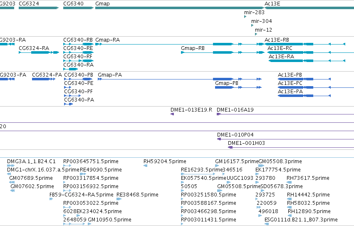Viewport: 354px width, 226px height.
Task: Click the Ac13E-PA protein label
Action: (x=290, y=92)
